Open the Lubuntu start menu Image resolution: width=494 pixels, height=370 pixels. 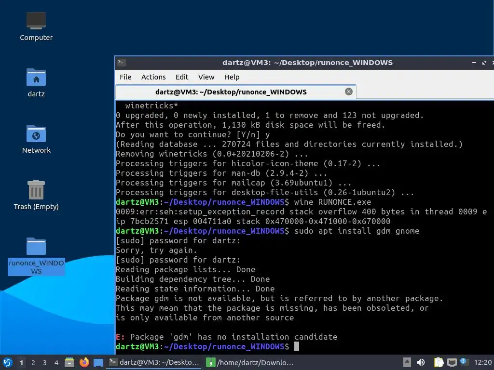tap(8, 362)
